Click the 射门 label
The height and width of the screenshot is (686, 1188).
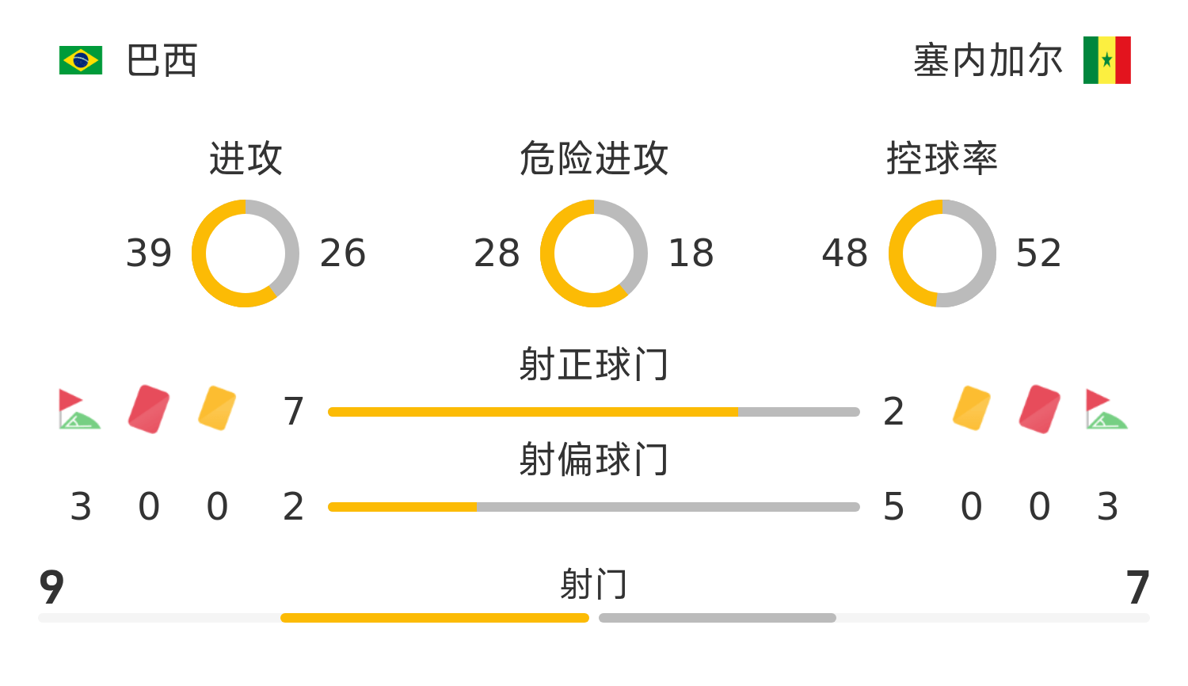point(594,585)
